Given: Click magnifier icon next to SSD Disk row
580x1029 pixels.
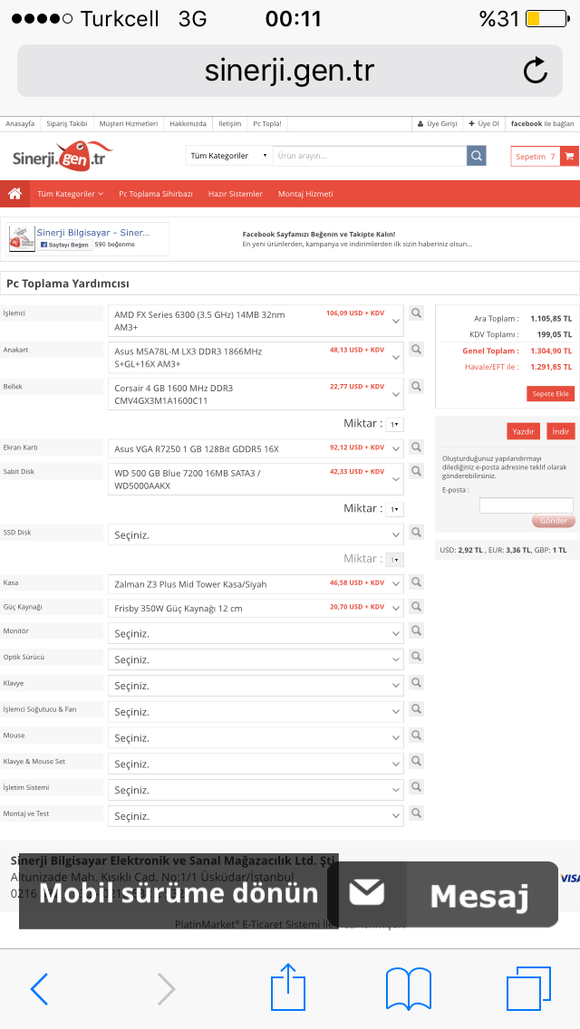Looking at the screenshot, I should (416, 533).
